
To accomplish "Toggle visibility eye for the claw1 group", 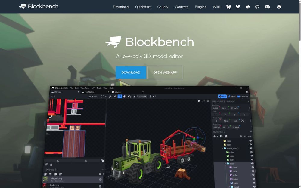I will coord(254,187).
